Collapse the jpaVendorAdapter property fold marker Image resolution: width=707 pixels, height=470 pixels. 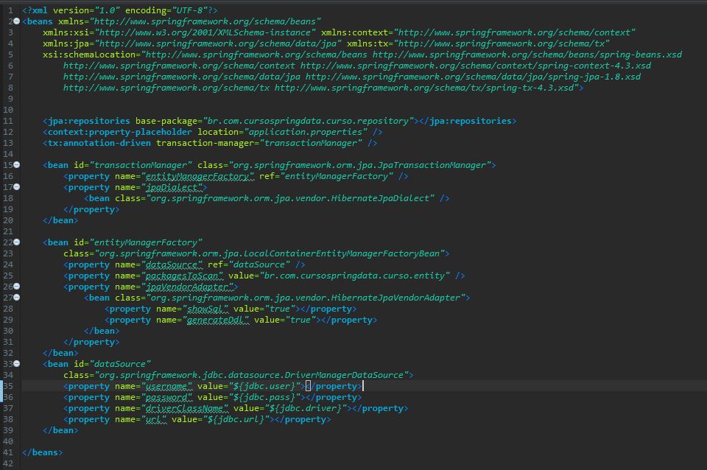tap(17, 287)
